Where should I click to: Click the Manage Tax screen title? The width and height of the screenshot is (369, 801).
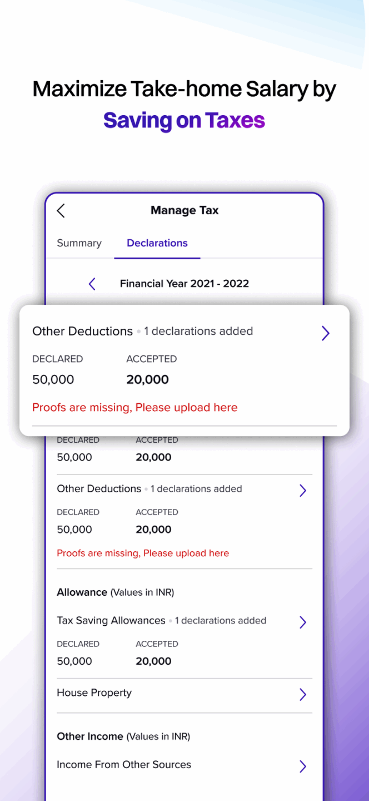pyautogui.click(x=184, y=210)
